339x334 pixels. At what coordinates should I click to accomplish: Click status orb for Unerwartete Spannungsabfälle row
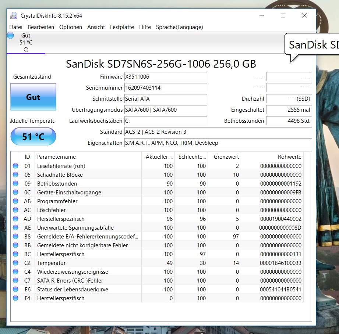point(15,228)
